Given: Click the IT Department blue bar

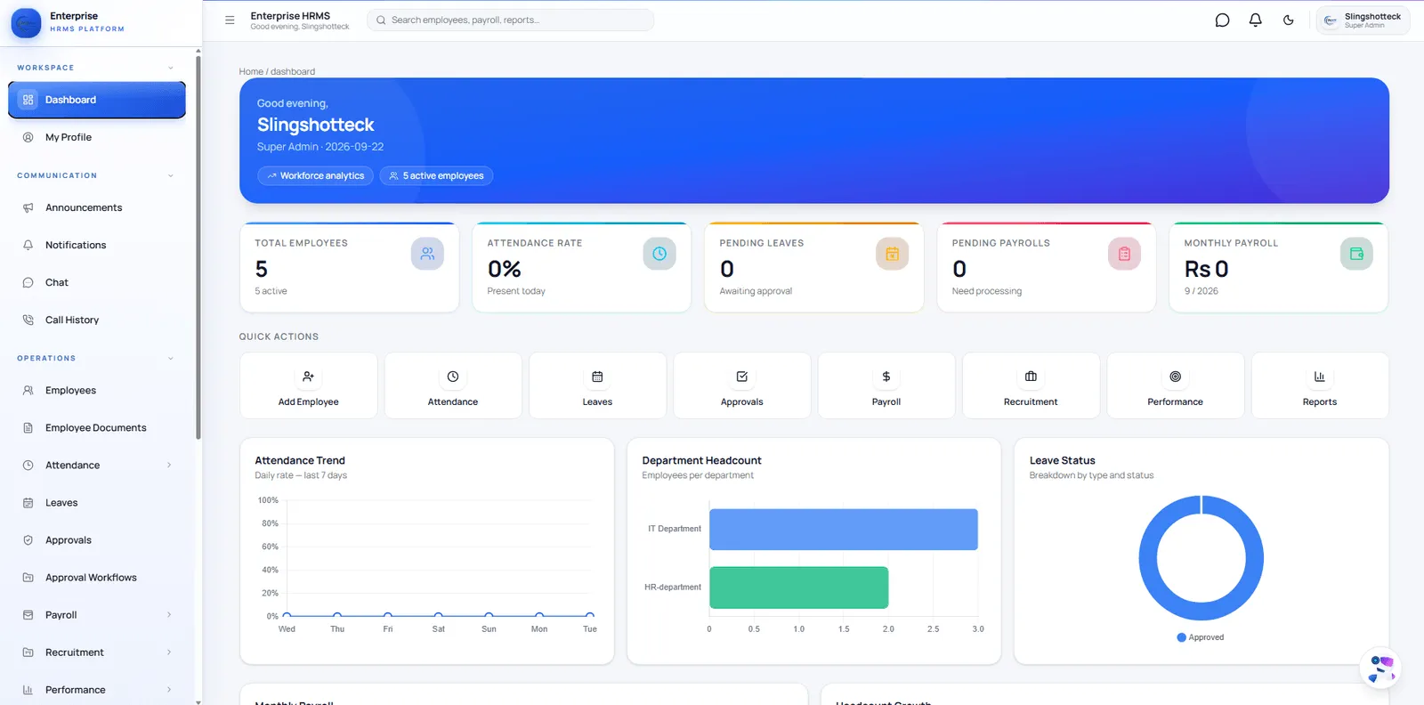Looking at the screenshot, I should (844, 530).
